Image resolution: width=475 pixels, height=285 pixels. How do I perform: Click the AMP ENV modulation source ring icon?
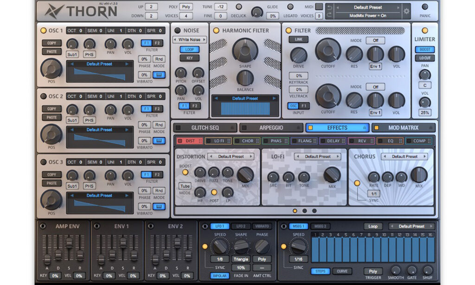point(43,226)
